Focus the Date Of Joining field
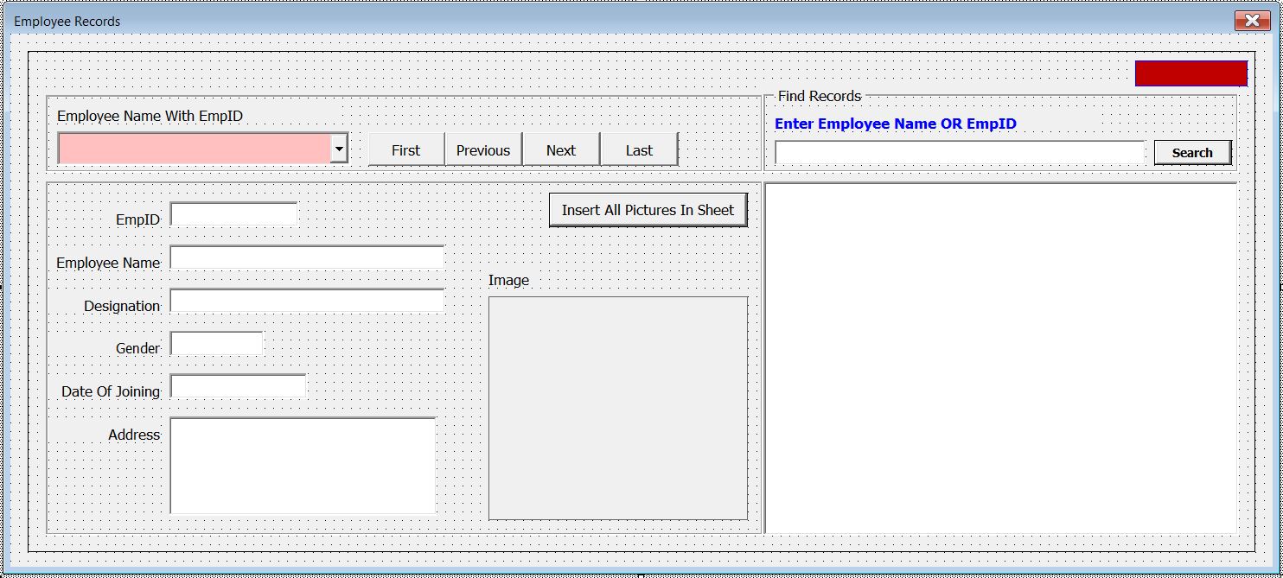 pos(238,386)
